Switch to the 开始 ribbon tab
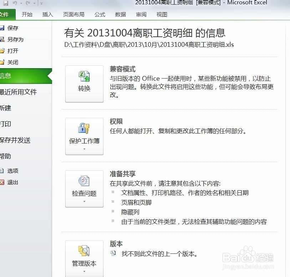 (27, 14)
